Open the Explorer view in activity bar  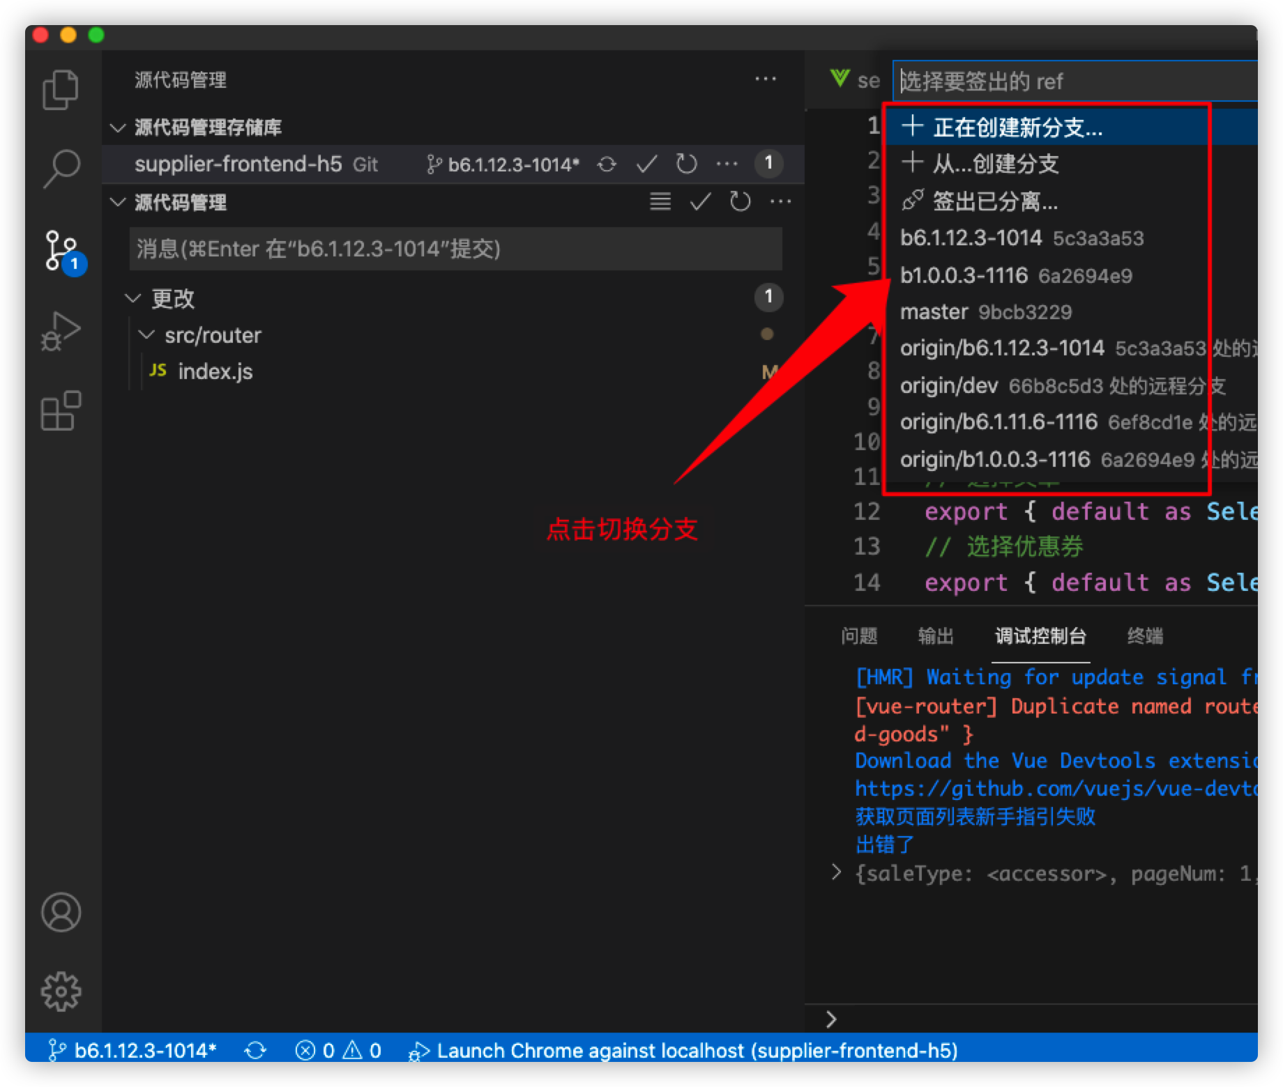pyautogui.click(x=61, y=90)
